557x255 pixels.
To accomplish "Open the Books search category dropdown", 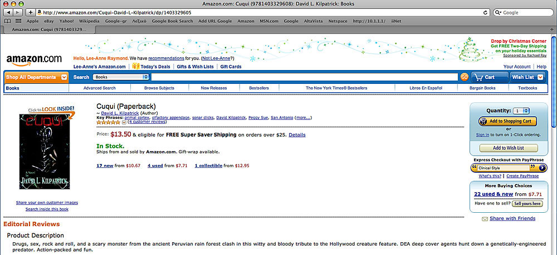I will (x=121, y=77).
